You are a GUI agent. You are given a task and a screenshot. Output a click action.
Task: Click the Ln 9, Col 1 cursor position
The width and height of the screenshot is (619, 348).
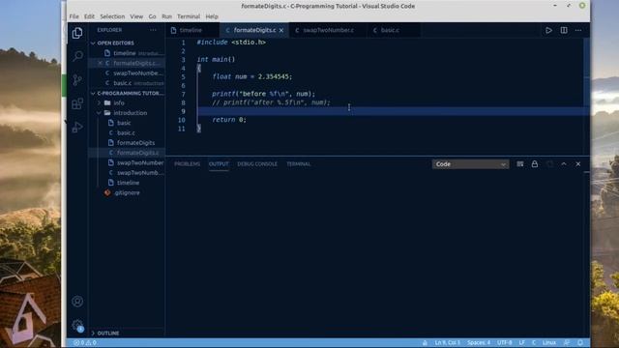click(x=447, y=343)
